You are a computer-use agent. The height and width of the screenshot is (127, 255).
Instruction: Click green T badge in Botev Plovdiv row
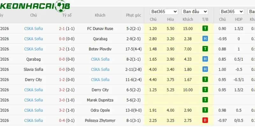pos(205,49)
